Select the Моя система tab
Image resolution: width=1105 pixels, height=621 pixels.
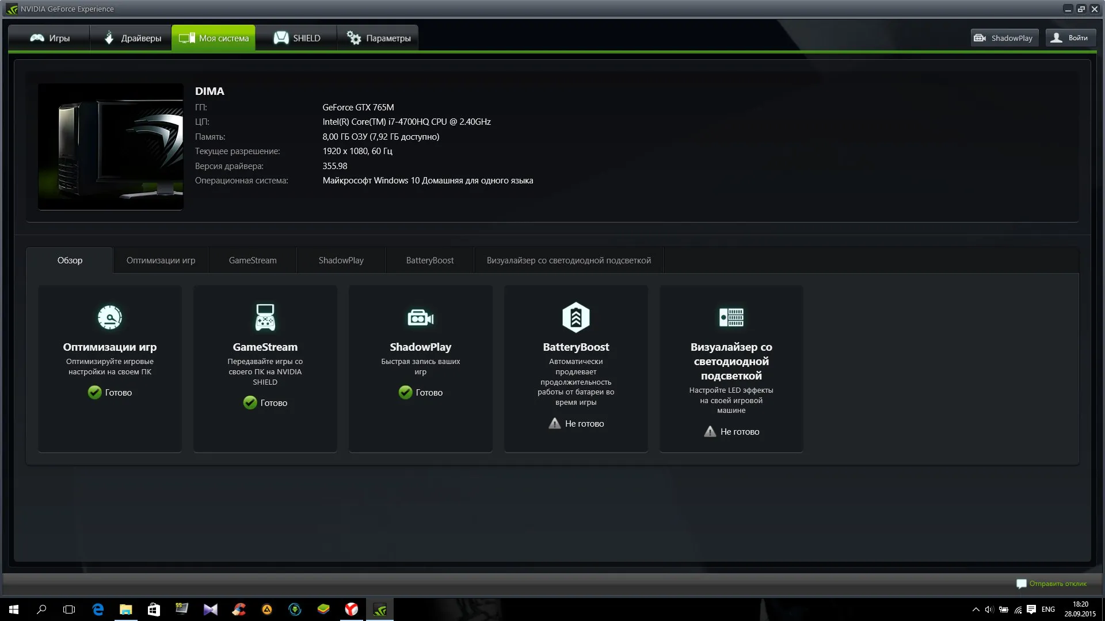tap(214, 38)
